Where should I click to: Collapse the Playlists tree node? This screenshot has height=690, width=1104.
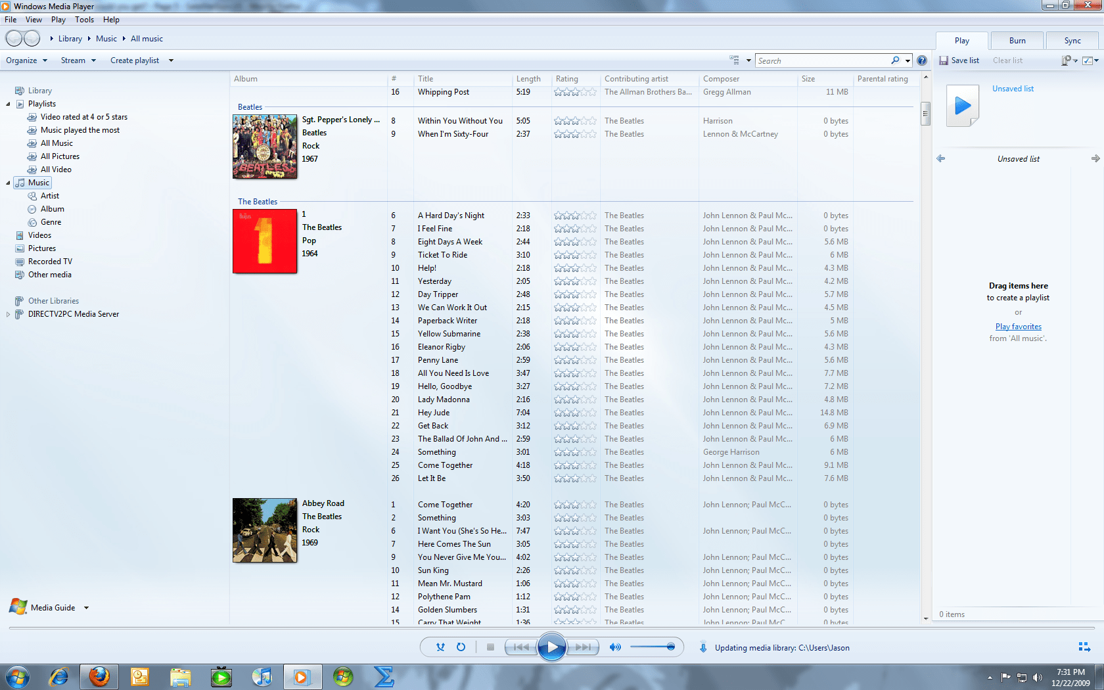coord(8,104)
